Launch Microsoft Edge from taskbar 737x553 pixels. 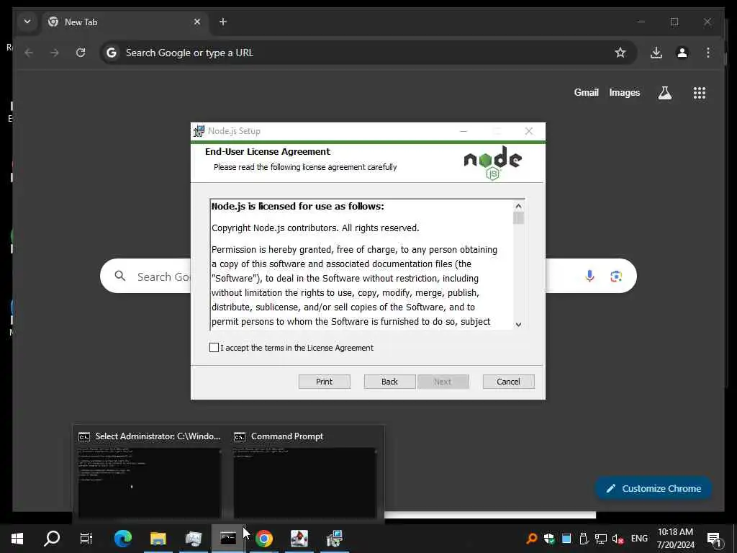coord(123,539)
